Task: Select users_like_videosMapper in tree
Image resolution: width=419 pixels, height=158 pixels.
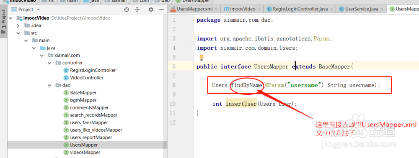Action: (x=93, y=130)
